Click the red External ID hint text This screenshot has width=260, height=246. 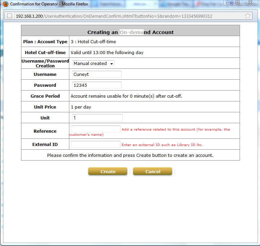(x=162, y=145)
